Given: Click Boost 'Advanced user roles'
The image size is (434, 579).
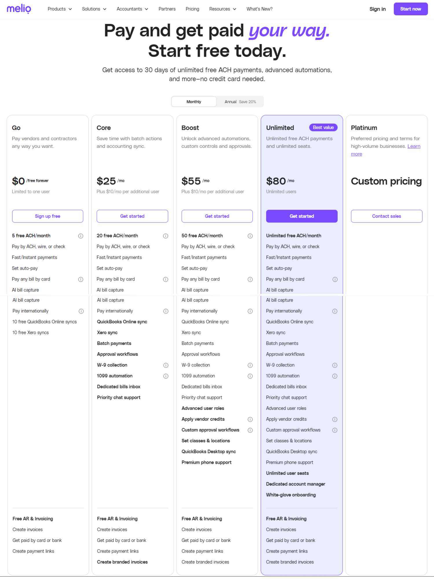Looking at the screenshot, I should (x=203, y=408).
